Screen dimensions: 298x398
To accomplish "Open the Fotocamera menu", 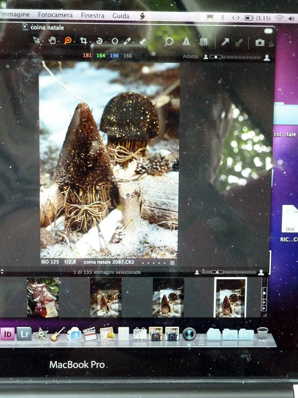I will 55,15.
